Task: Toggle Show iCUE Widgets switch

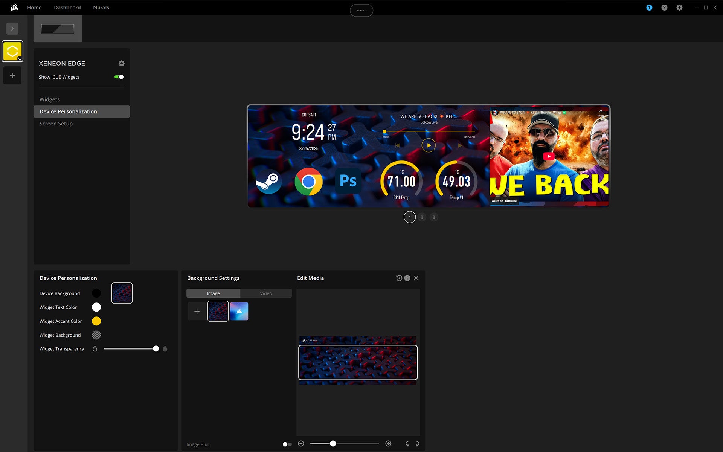Action: click(x=119, y=77)
